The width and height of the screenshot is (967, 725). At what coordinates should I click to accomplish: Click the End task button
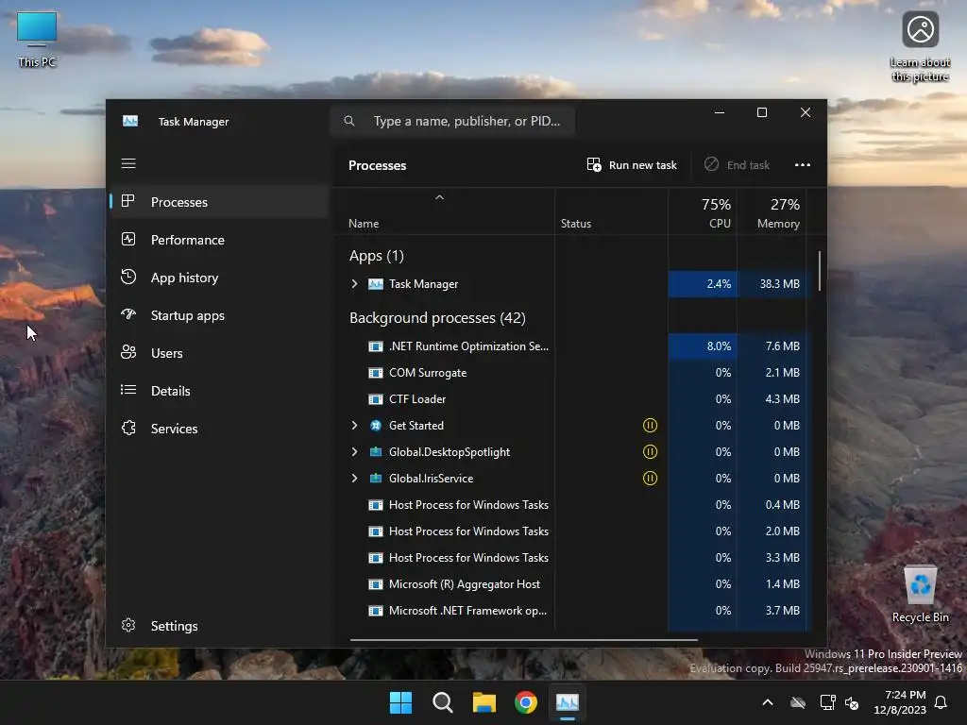point(737,164)
